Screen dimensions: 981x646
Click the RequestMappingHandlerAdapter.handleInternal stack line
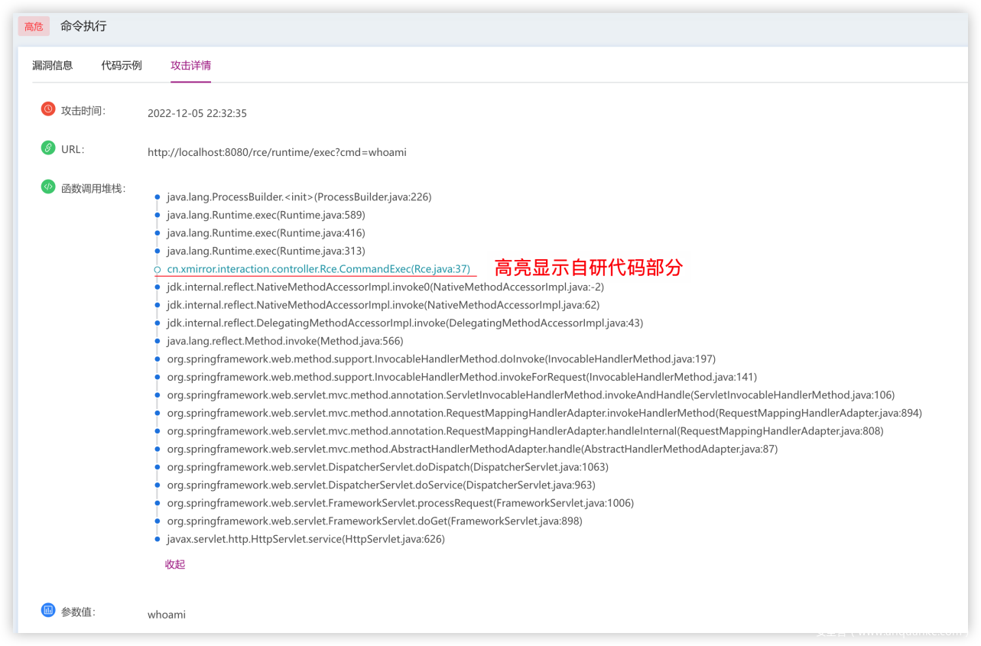525,431
